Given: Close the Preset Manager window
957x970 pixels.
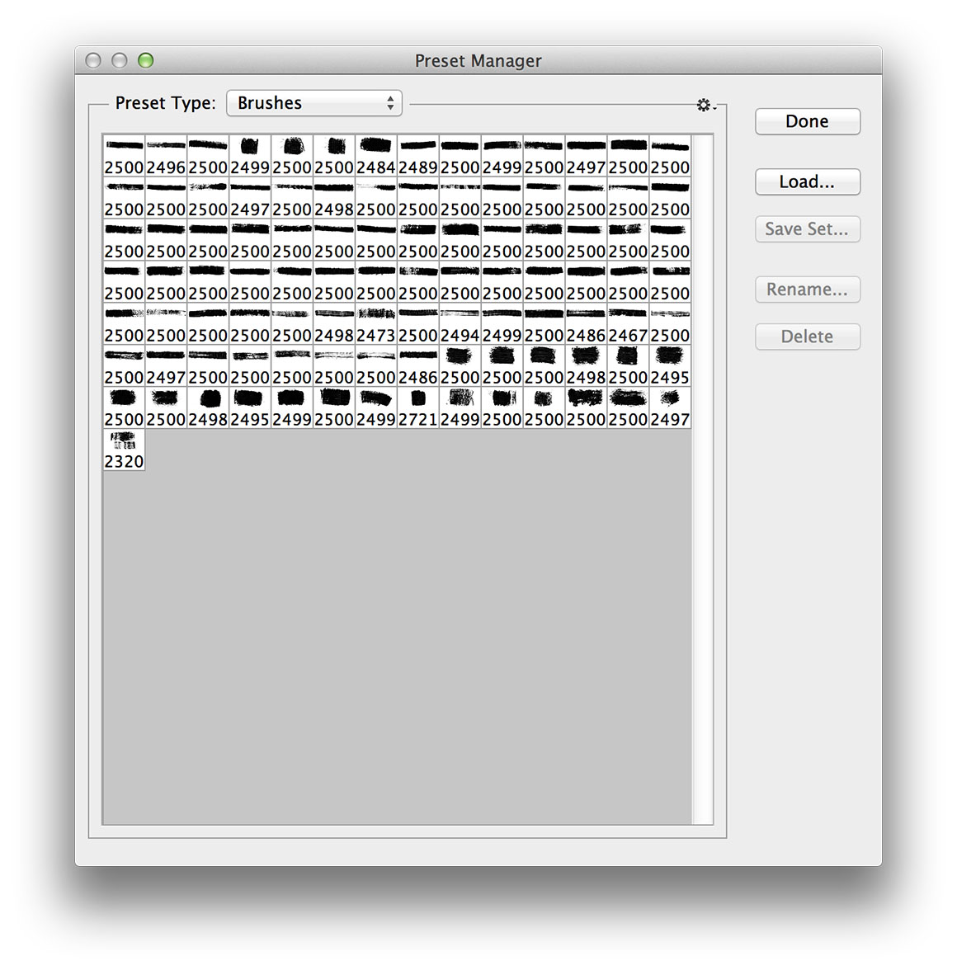Looking at the screenshot, I should [x=93, y=60].
